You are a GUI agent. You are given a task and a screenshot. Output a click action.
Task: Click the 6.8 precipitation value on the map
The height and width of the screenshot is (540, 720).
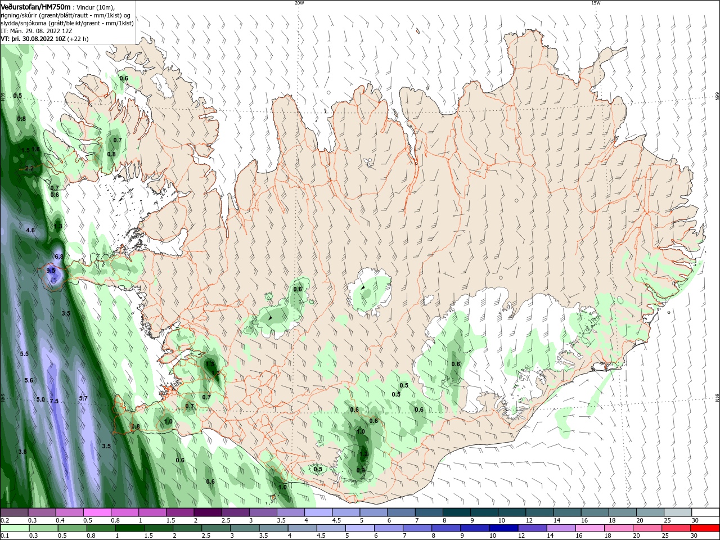[x=59, y=256]
